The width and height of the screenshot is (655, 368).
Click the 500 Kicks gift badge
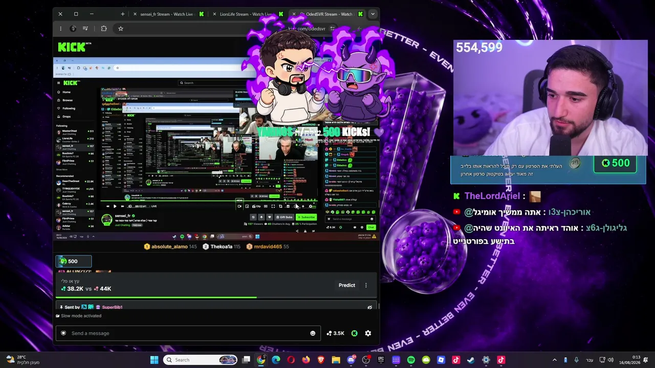pyautogui.click(x=74, y=261)
